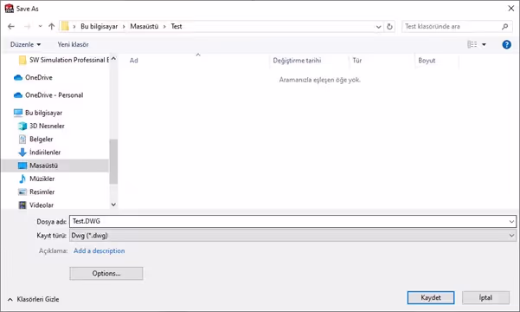
Task: Click the navigation pane scrollbar thumb
Action: [x=113, y=161]
